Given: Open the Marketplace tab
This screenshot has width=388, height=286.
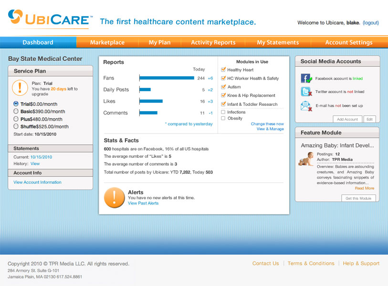Looking at the screenshot, I should click(x=107, y=42).
